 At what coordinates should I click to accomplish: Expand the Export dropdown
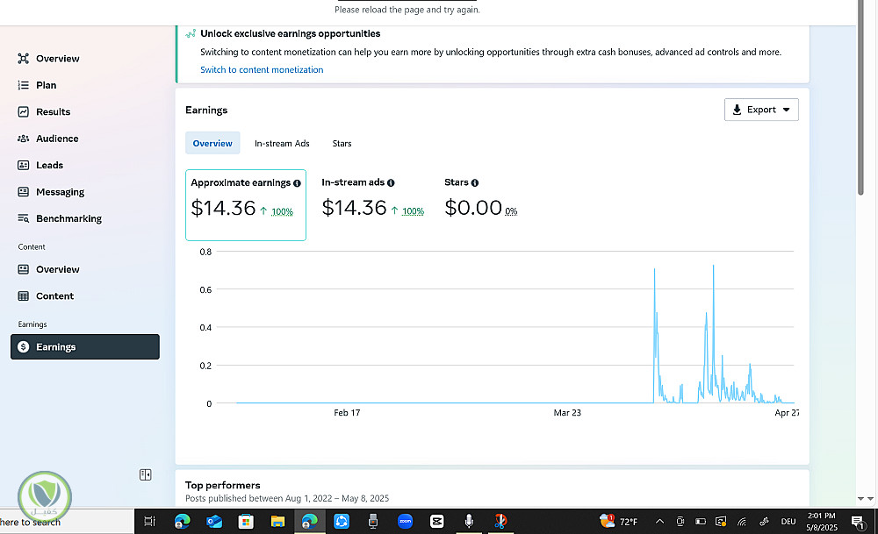click(761, 110)
